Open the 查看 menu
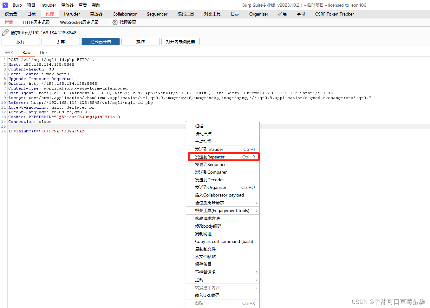Image resolution: width=430 pixels, height=308 pixels. (x=83, y=5)
